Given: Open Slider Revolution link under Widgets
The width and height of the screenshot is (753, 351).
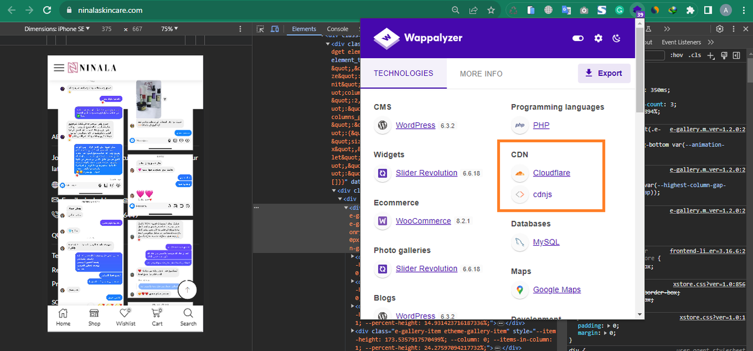Looking at the screenshot, I should (427, 173).
